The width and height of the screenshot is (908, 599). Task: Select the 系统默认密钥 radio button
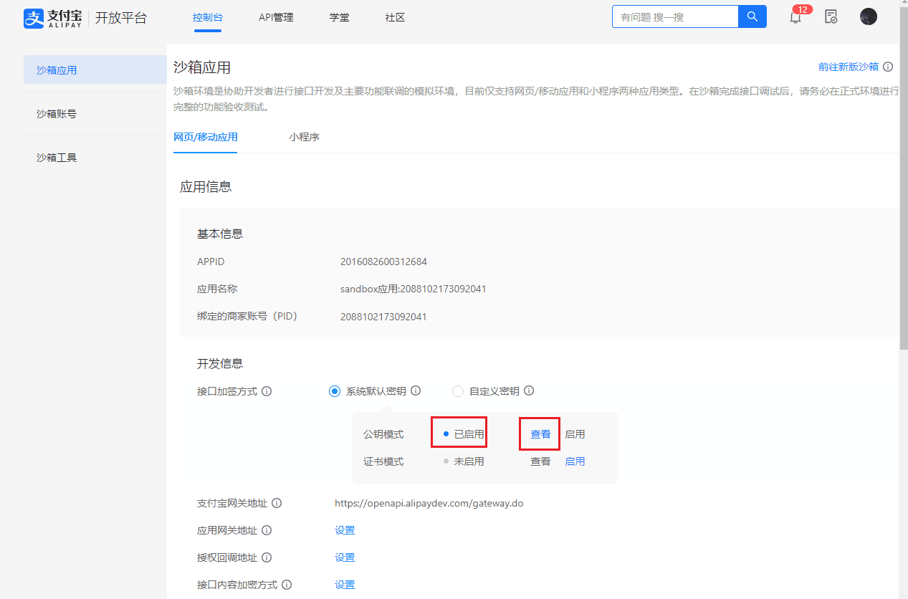coord(335,391)
